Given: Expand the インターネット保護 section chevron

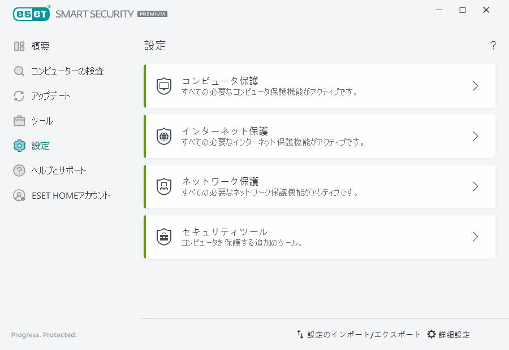Looking at the screenshot, I should 475,136.
